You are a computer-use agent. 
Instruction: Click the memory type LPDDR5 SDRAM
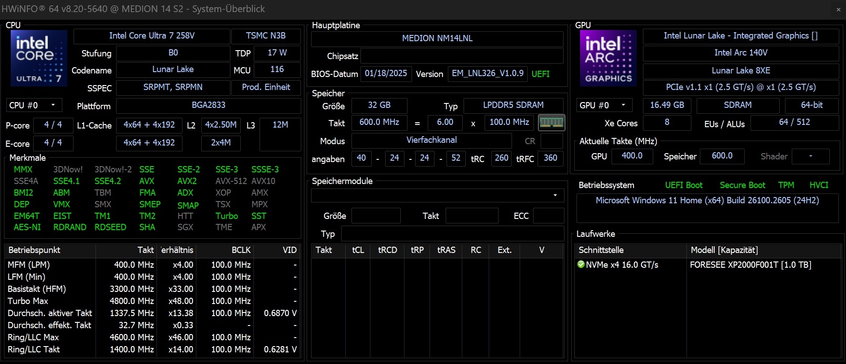coord(513,105)
